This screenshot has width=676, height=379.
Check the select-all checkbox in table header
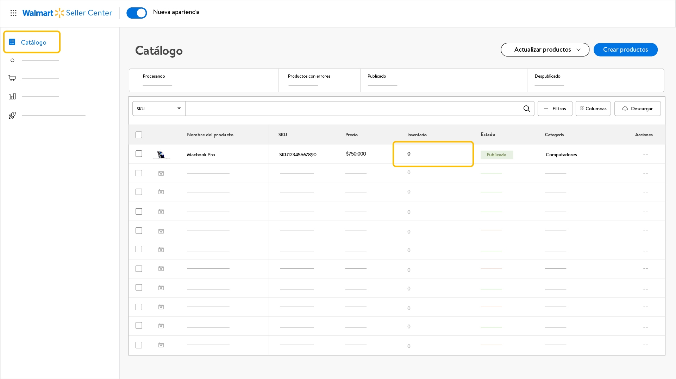[139, 135]
